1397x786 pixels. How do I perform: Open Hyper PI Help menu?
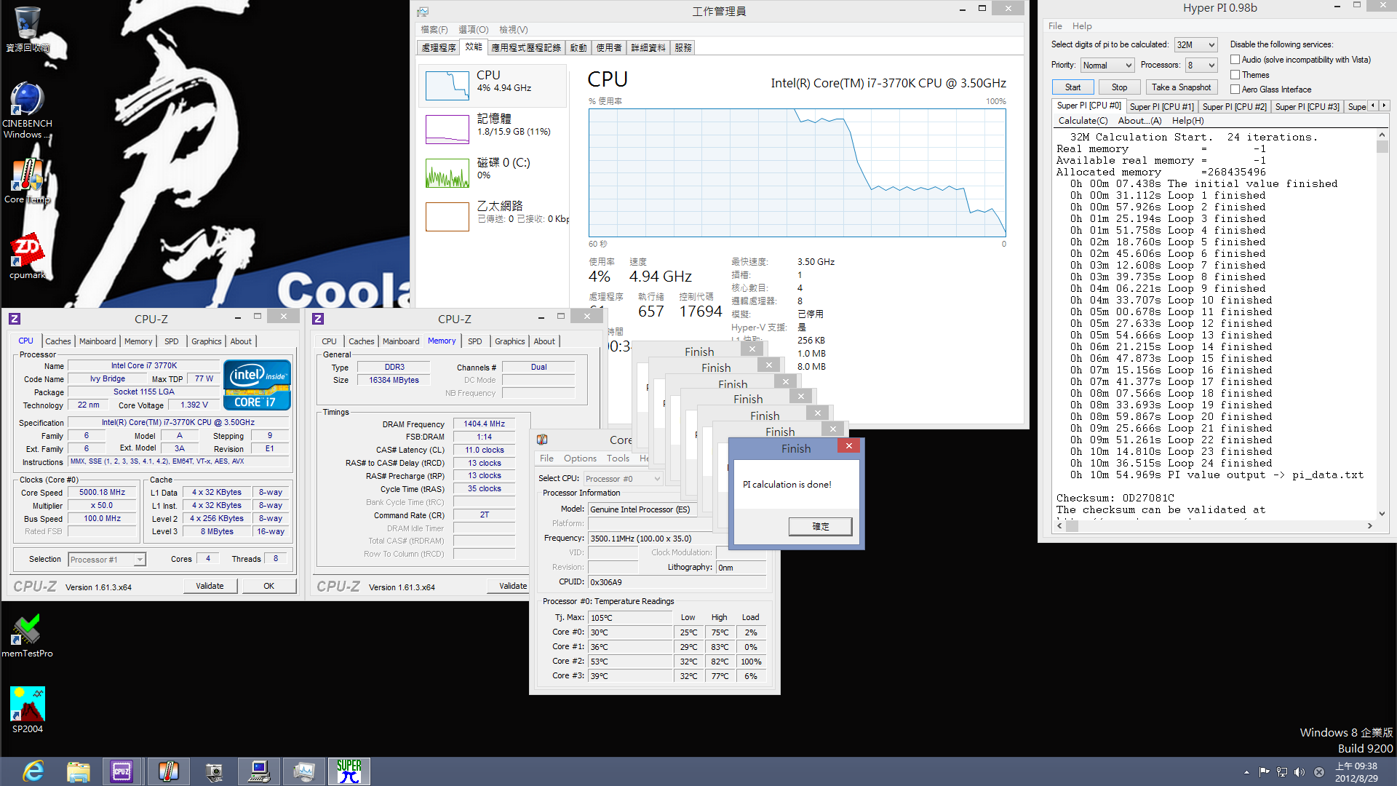[1082, 26]
